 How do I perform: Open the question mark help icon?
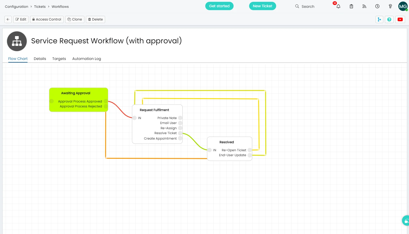coord(390,6)
